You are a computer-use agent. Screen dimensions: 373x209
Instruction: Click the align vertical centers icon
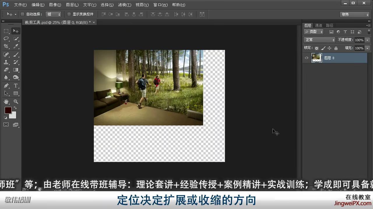click(x=111, y=14)
